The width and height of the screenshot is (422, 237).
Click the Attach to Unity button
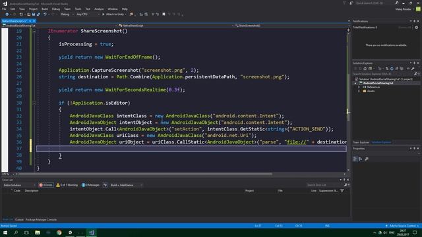point(114,14)
